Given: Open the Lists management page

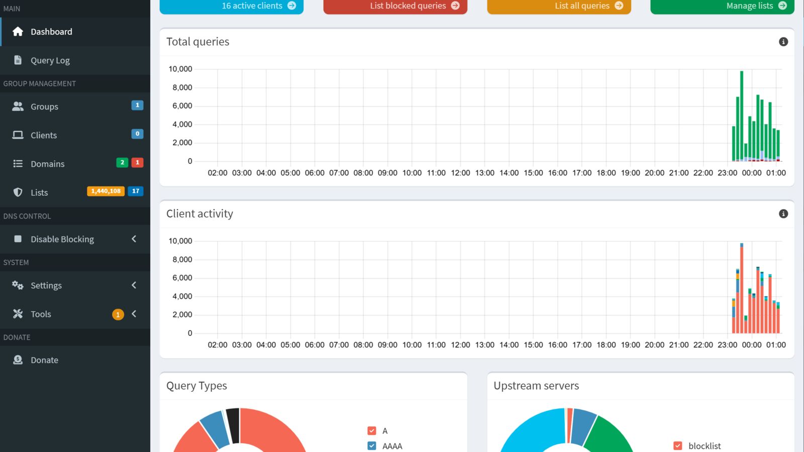Looking at the screenshot, I should click(75, 192).
